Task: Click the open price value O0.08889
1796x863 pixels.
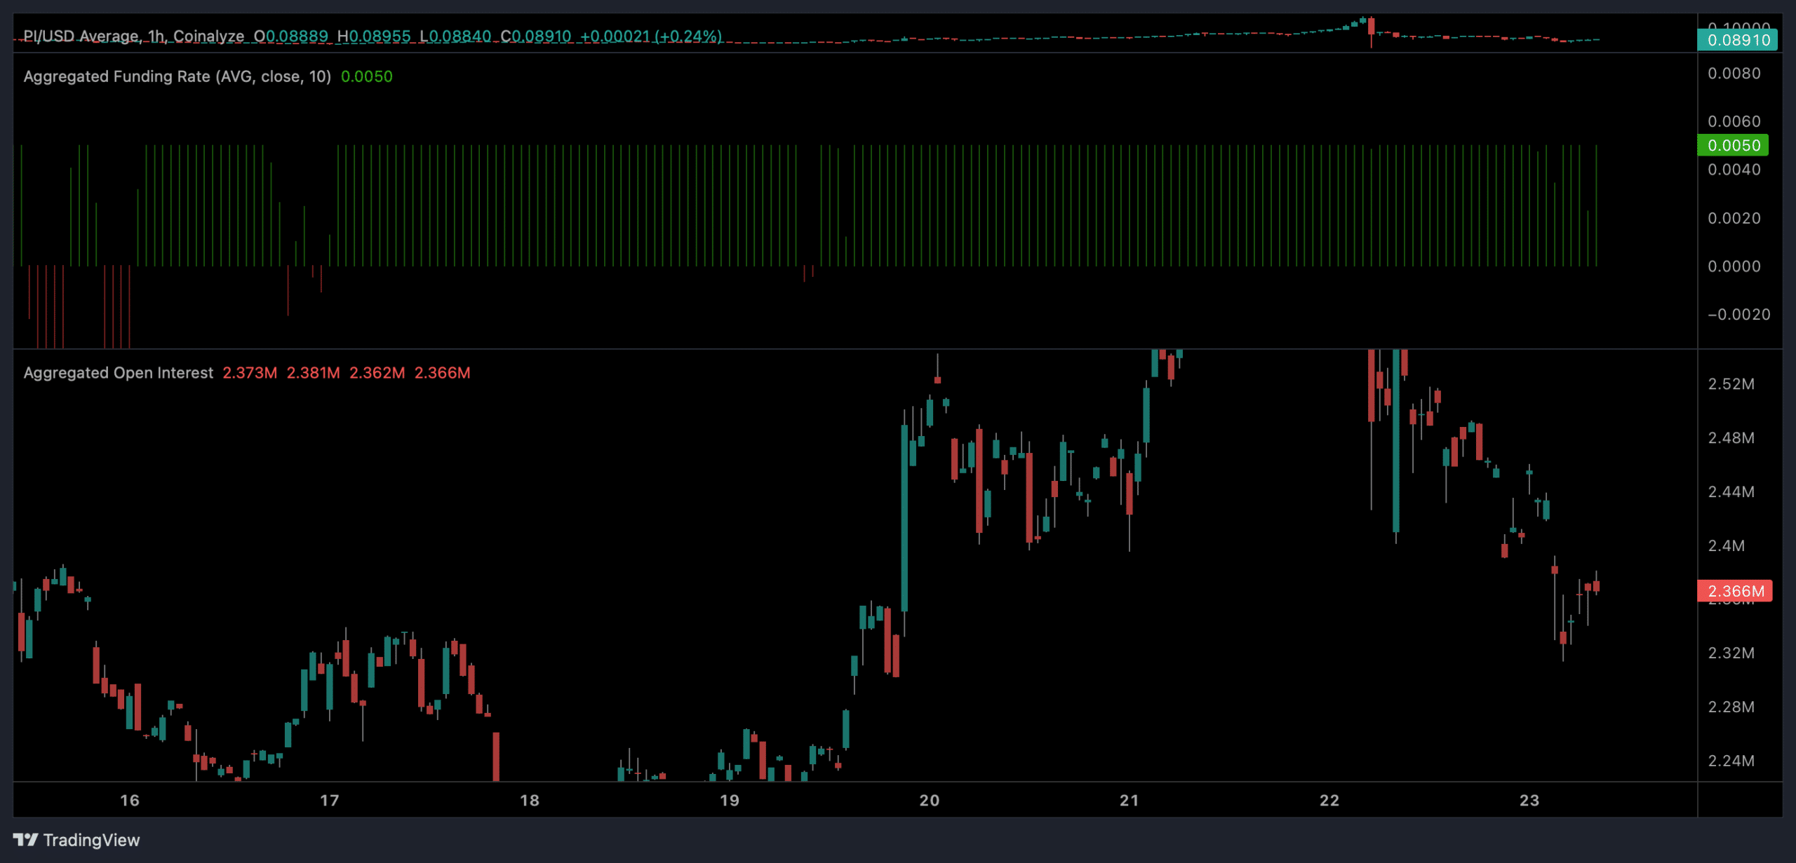Action: coord(291,36)
